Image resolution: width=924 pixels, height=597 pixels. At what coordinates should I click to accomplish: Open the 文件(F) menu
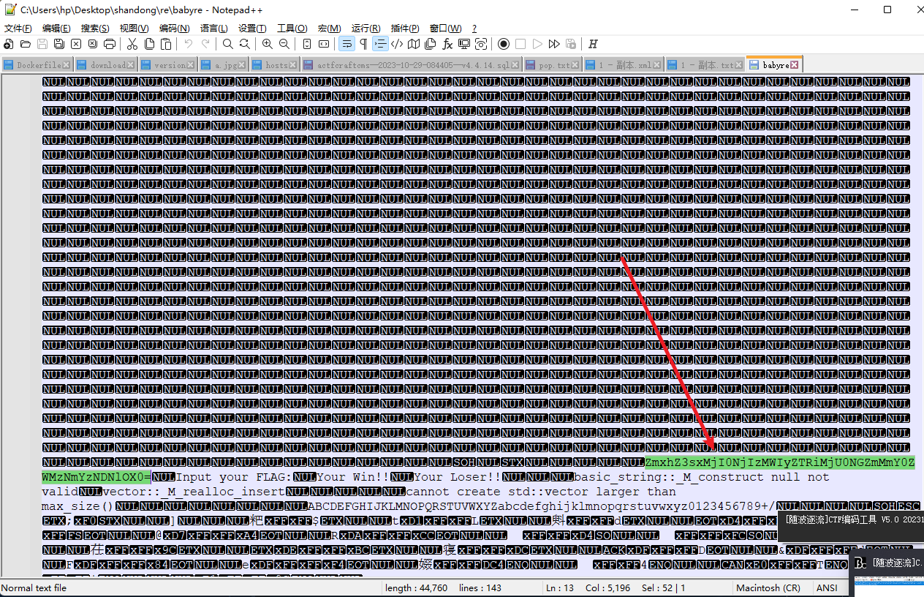point(18,28)
